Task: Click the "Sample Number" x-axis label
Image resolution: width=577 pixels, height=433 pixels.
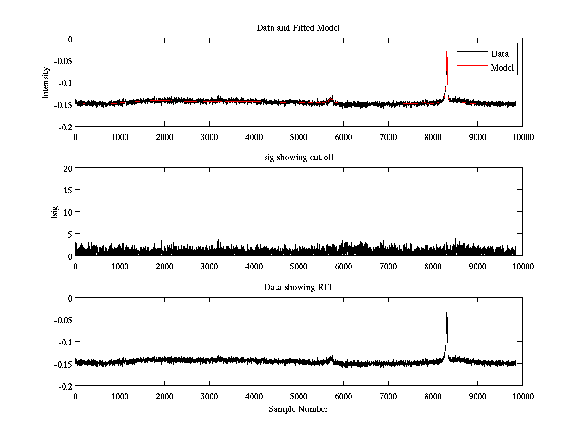Action: (x=298, y=409)
